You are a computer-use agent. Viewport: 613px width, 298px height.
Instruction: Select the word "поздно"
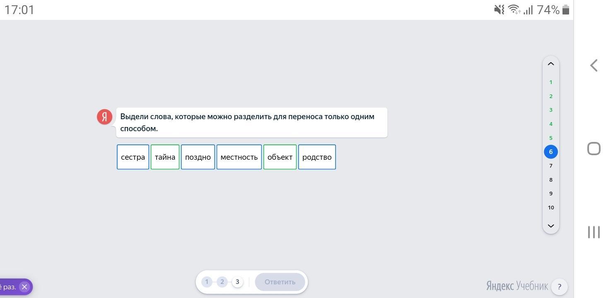point(198,157)
